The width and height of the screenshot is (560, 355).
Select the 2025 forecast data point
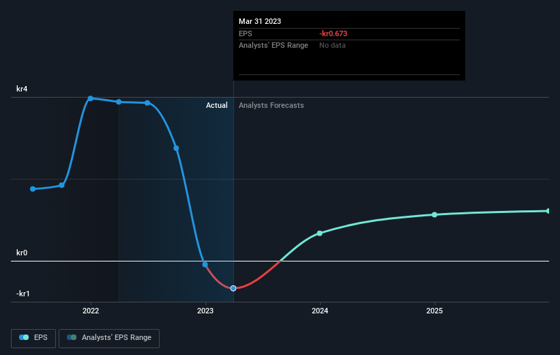(434, 215)
